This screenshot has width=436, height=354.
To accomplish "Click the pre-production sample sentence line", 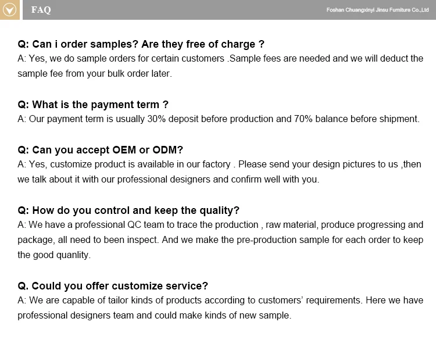I will [220, 239].
